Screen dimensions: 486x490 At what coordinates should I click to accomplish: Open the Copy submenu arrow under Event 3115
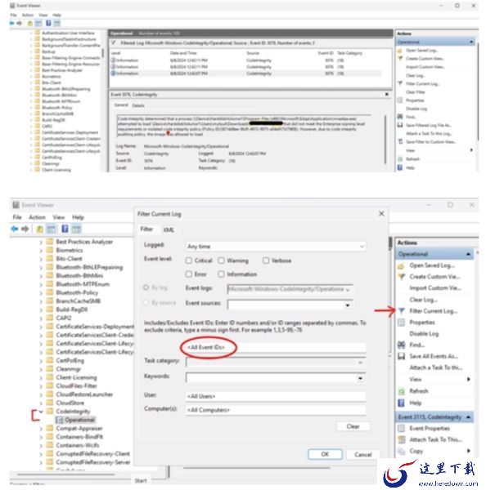click(469, 451)
